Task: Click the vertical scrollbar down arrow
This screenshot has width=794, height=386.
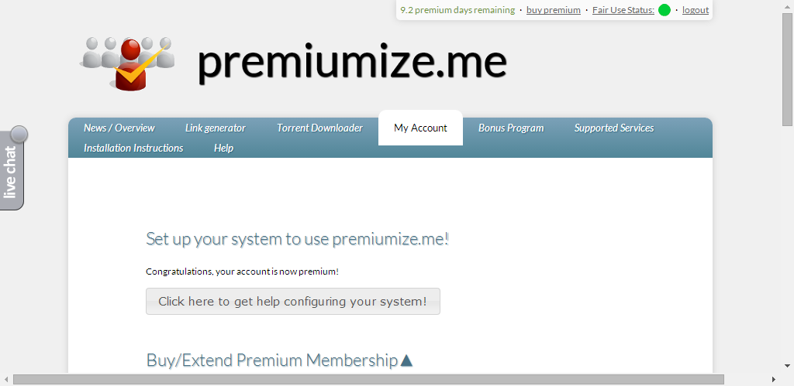Action: pyautogui.click(x=787, y=367)
